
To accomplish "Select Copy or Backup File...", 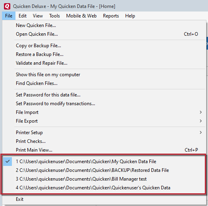I will click(x=104, y=46).
